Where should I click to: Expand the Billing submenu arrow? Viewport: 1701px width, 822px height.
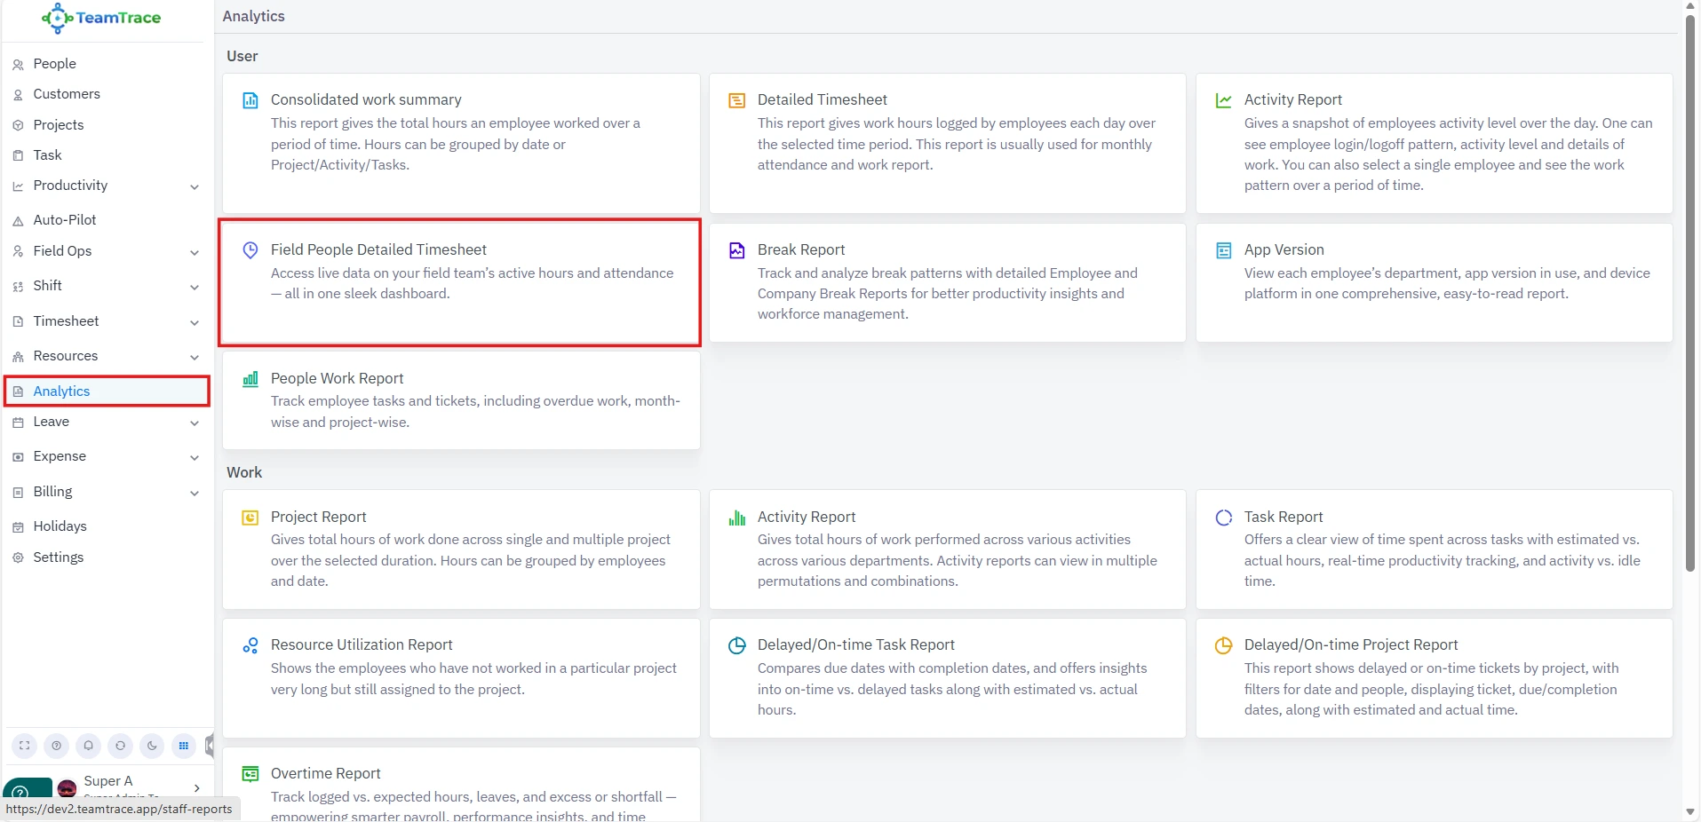pos(195,493)
